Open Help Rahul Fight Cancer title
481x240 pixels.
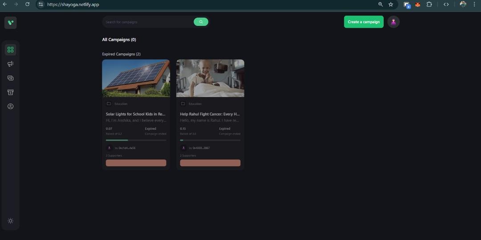tap(210, 114)
